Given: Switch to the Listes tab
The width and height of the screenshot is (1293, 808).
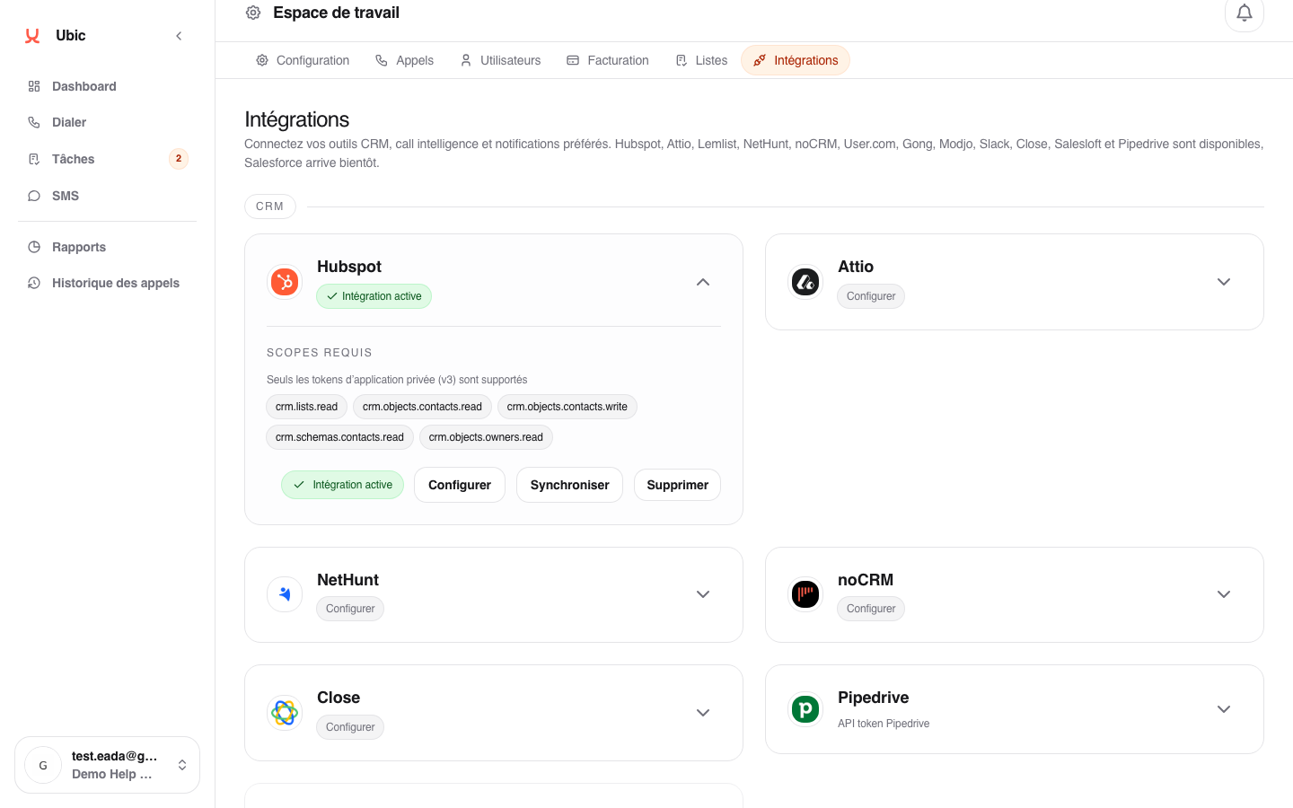Looking at the screenshot, I should (701, 60).
